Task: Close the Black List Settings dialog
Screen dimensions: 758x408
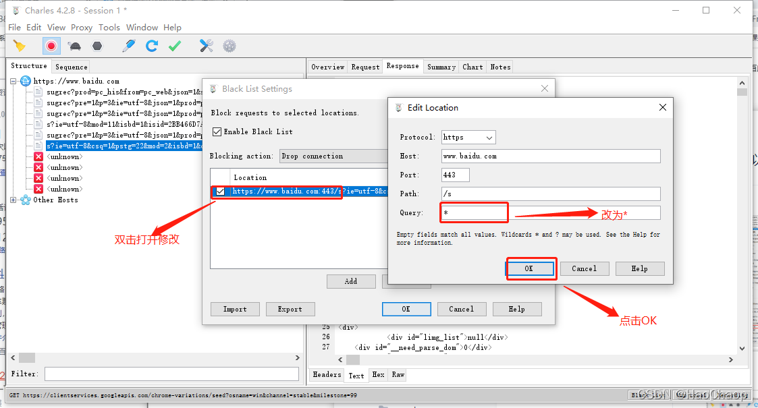Action: tap(545, 88)
